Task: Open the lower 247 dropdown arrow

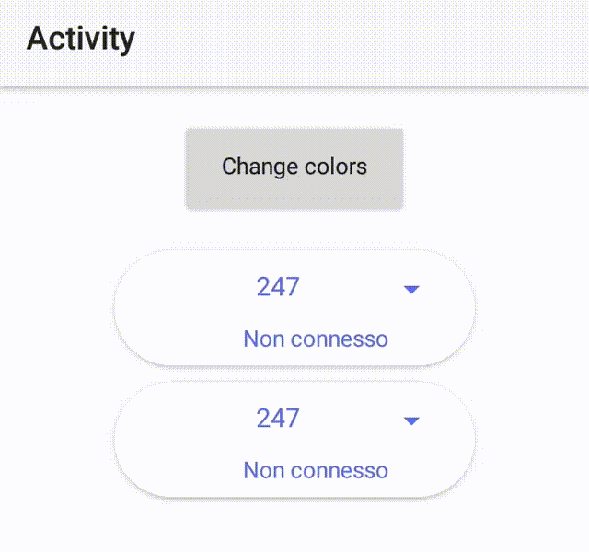Action: 411,421
